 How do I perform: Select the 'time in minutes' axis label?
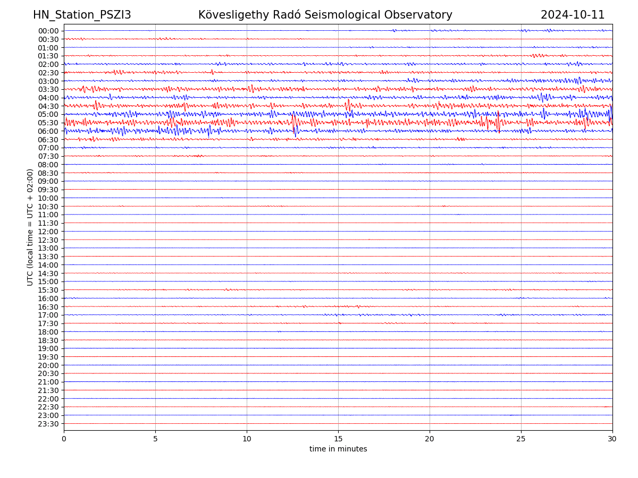click(x=338, y=449)
